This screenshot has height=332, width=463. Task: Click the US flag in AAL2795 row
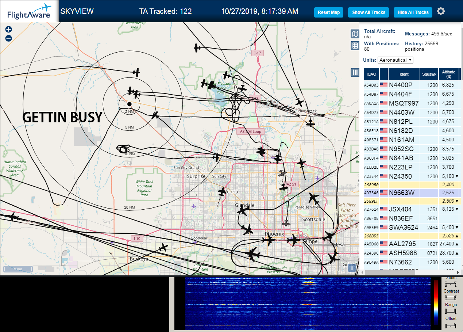click(383, 244)
